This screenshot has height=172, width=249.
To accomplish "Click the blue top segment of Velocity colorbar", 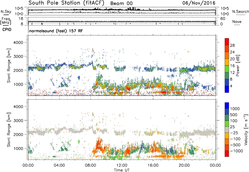I will 227,106.
